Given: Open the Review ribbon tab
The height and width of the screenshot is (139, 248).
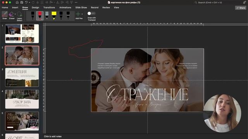Looking at the screenshot, I should pos(106,7).
